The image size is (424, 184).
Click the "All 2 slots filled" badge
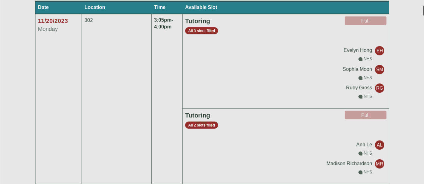(x=201, y=125)
